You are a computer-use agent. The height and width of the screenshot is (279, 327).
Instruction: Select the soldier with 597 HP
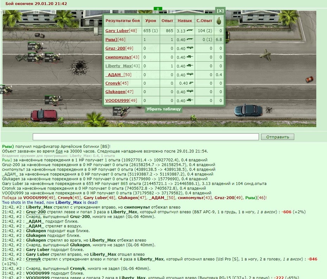point(55,101)
